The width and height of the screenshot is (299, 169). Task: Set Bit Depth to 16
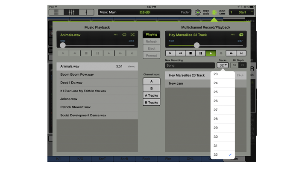[x=235, y=65]
